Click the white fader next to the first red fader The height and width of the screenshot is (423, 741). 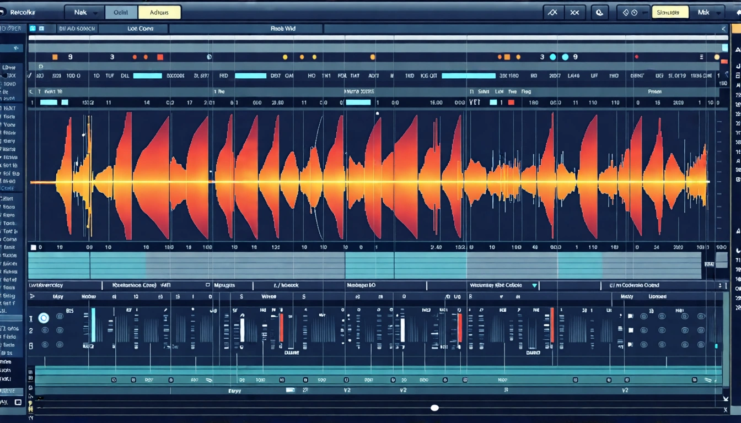(x=241, y=329)
